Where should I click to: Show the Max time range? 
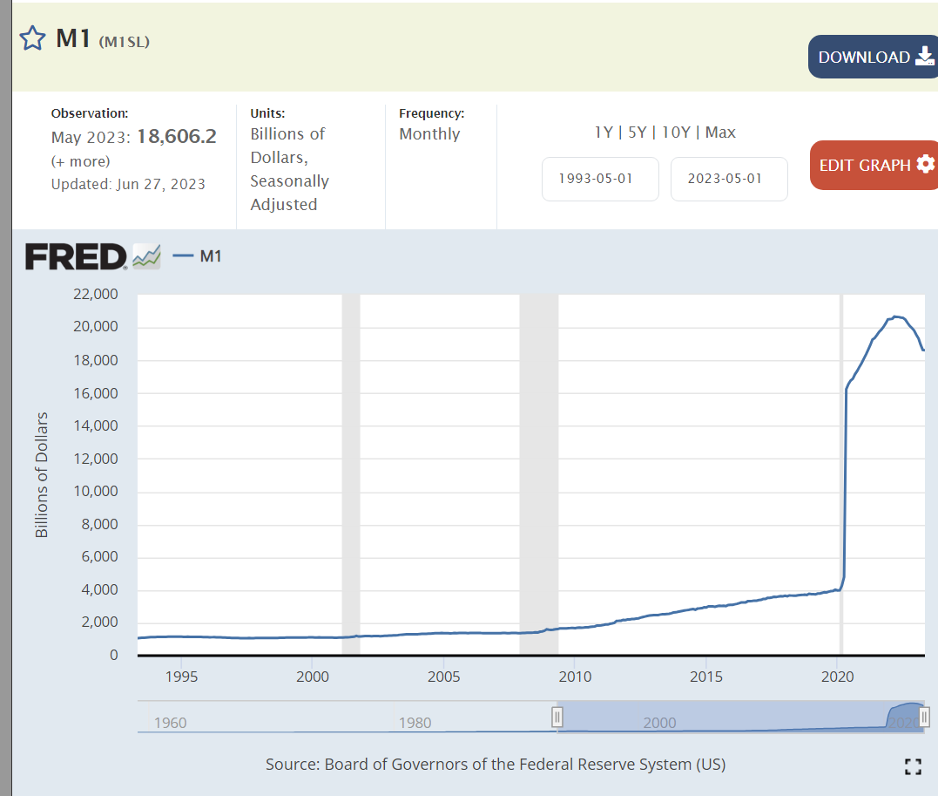(x=720, y=133)
